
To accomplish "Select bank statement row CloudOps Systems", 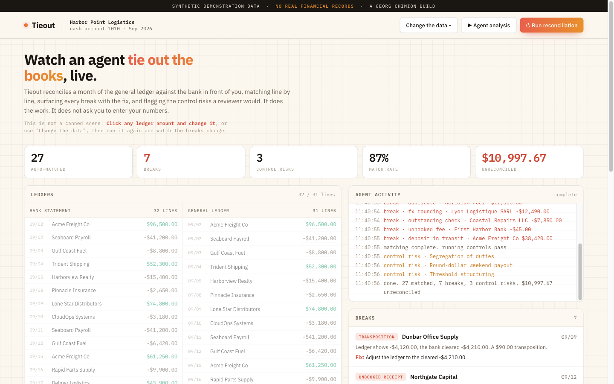I will click(104, 317).
